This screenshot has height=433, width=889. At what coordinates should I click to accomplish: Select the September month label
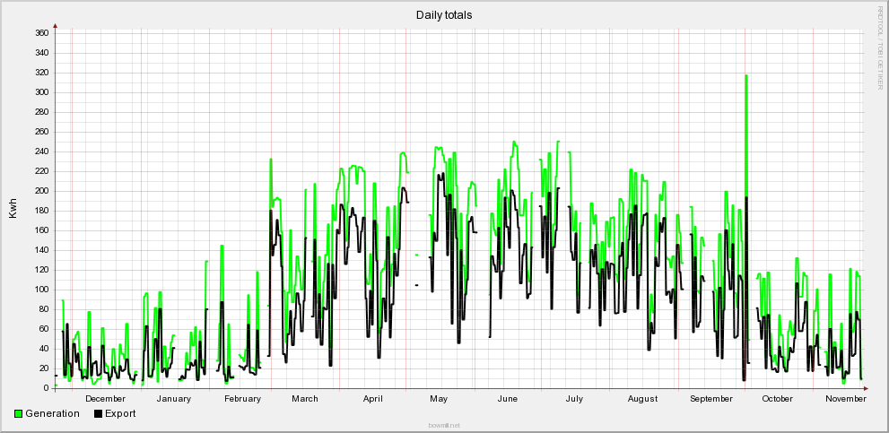click(x=712, y=399)
